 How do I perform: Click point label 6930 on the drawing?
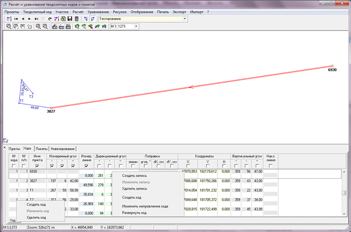point(332,70)
